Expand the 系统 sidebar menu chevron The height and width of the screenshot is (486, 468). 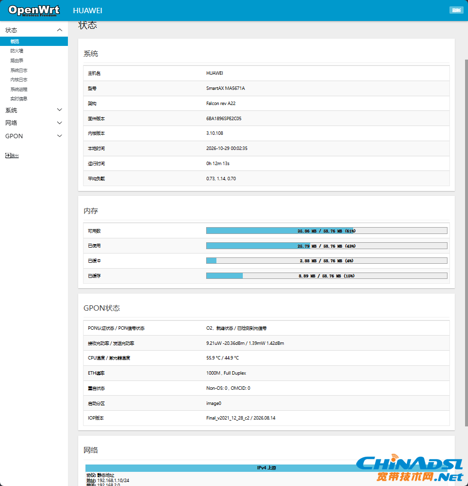click(x=60, y=110)
